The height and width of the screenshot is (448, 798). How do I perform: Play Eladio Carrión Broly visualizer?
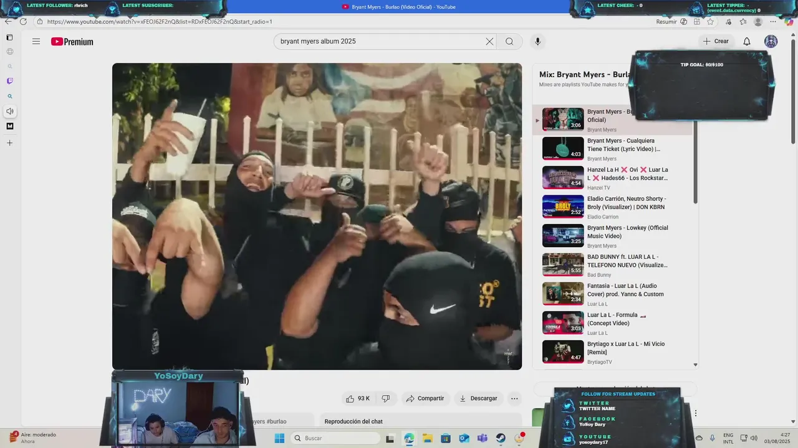tap(612, 207)
